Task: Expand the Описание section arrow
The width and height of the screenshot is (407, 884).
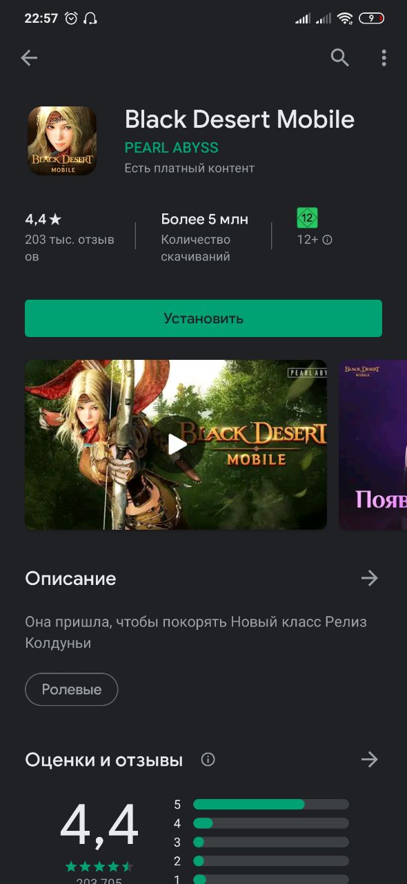Action: 370,578
